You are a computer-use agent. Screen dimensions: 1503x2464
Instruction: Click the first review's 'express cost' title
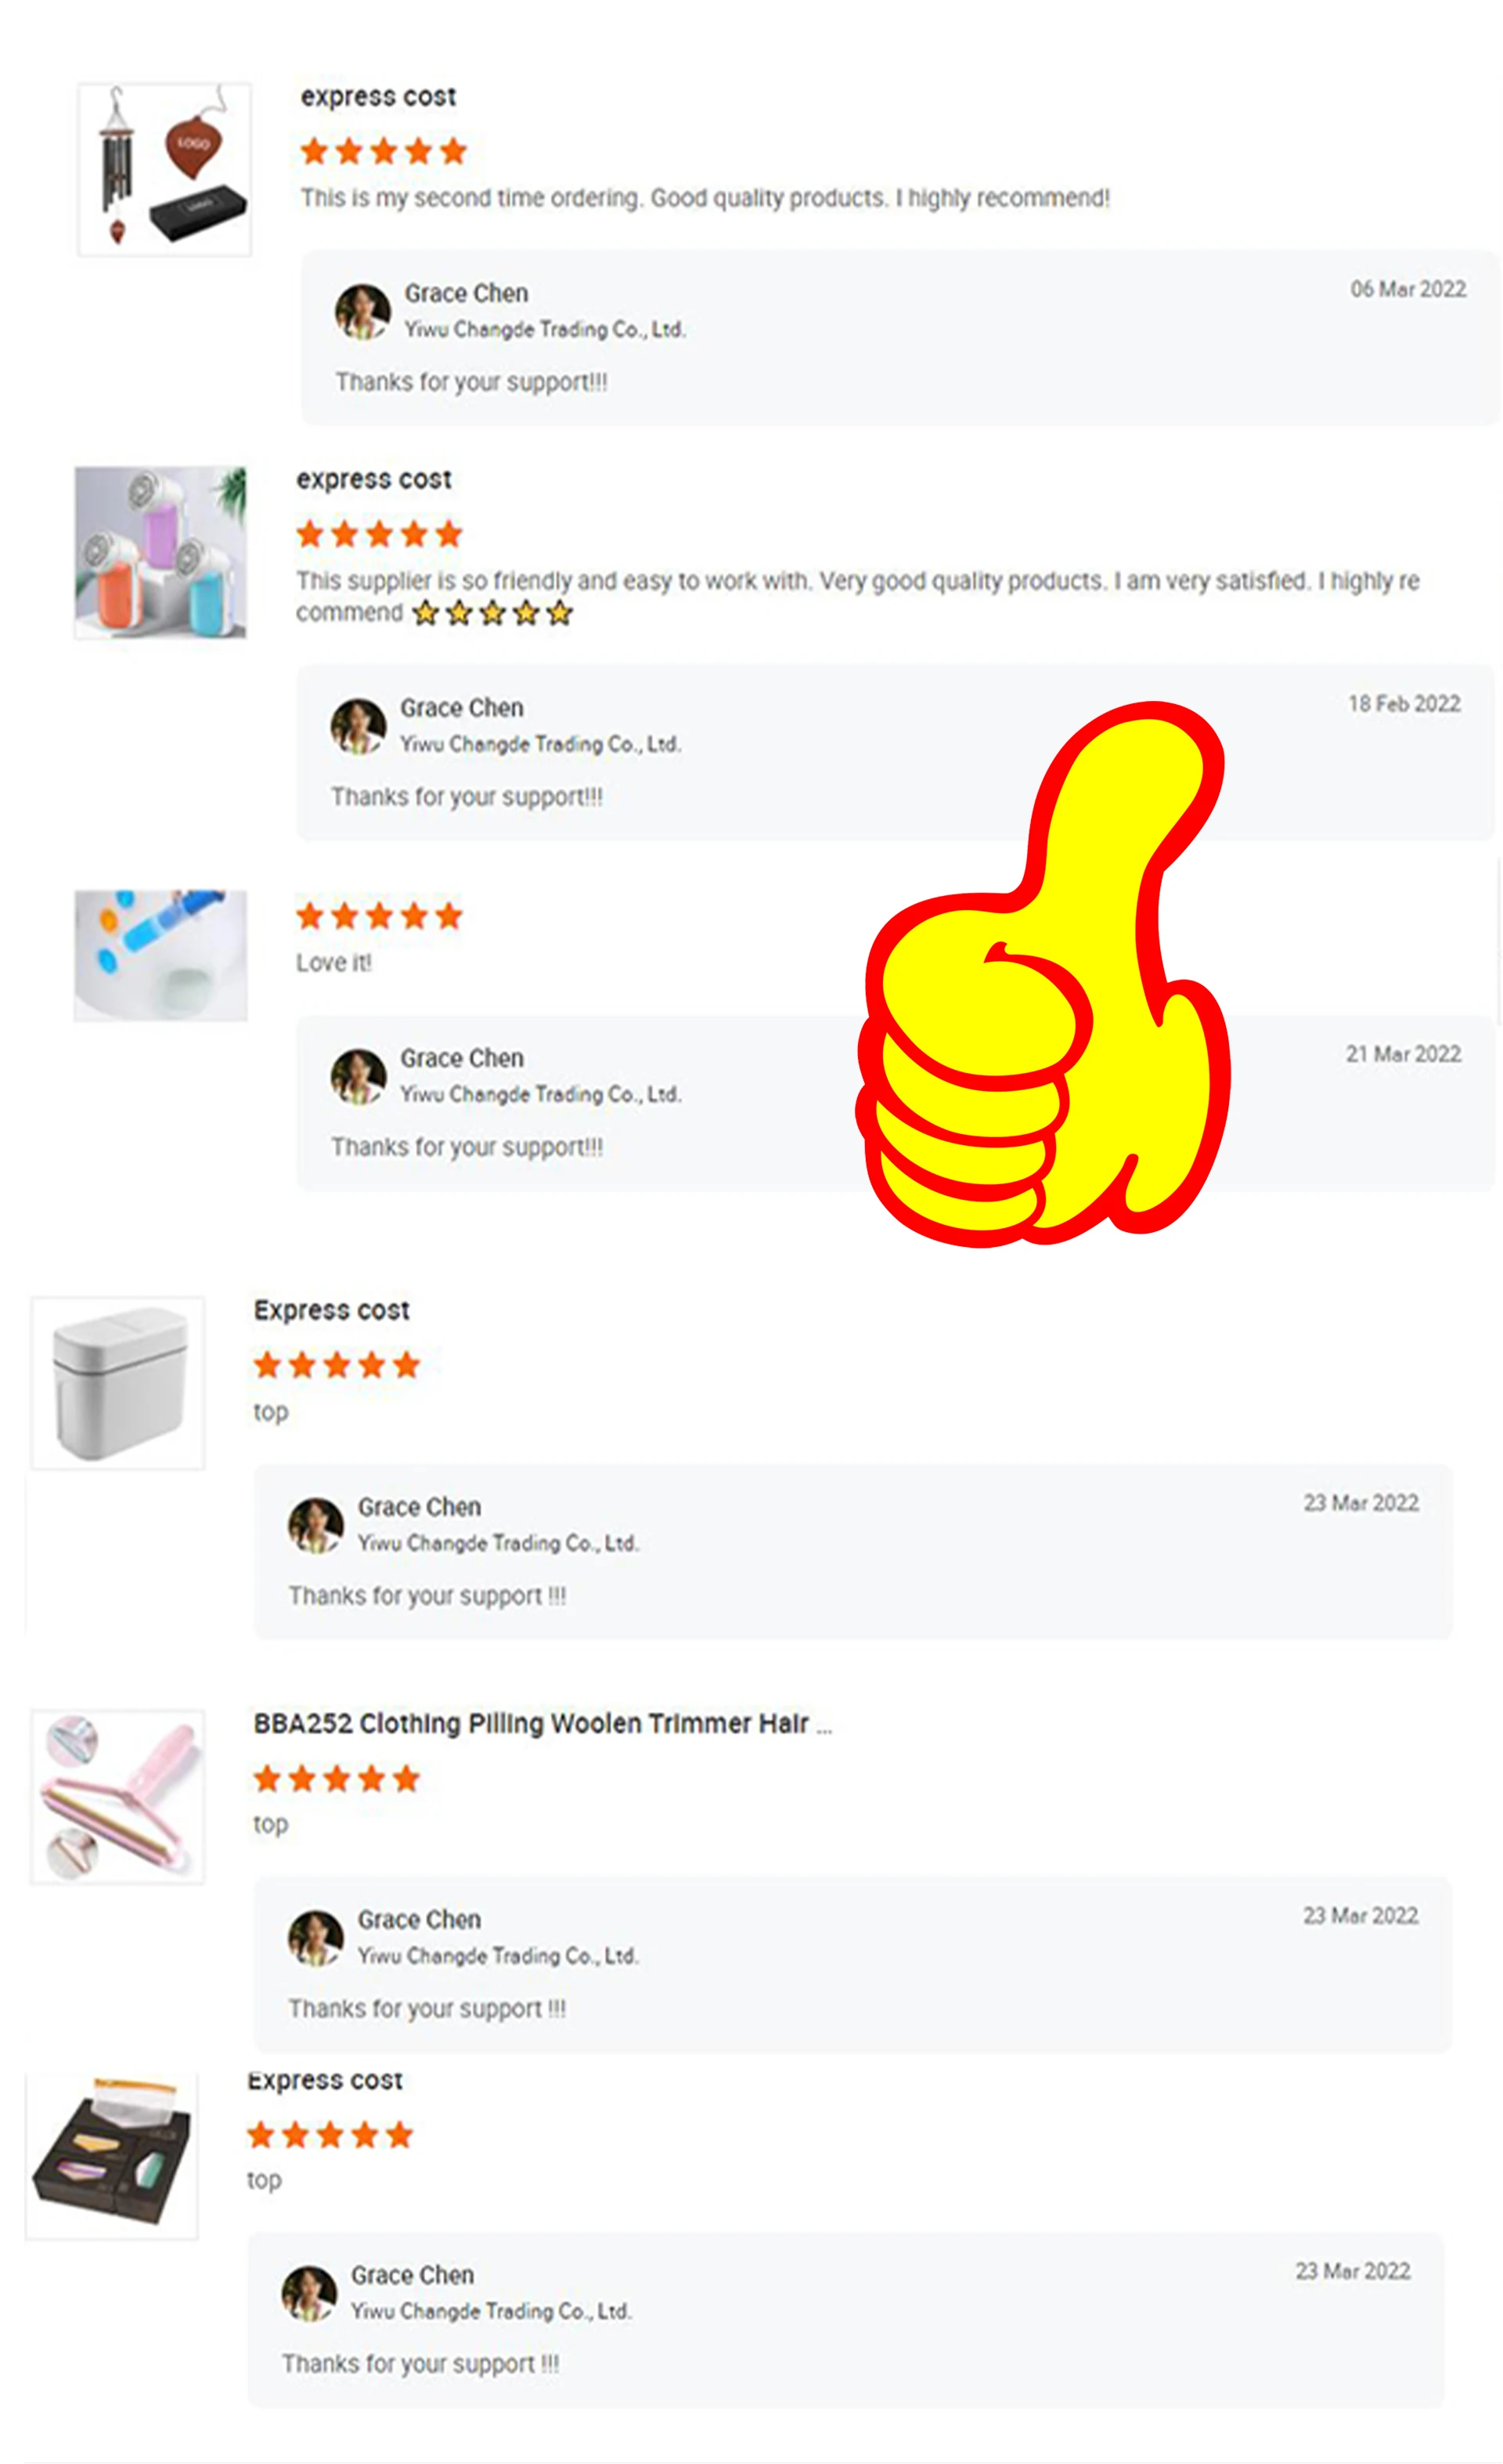(x=379, y=97)
